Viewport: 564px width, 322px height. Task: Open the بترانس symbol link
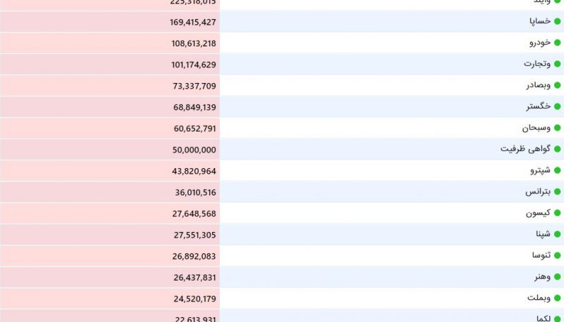click(x=538, y=191)
